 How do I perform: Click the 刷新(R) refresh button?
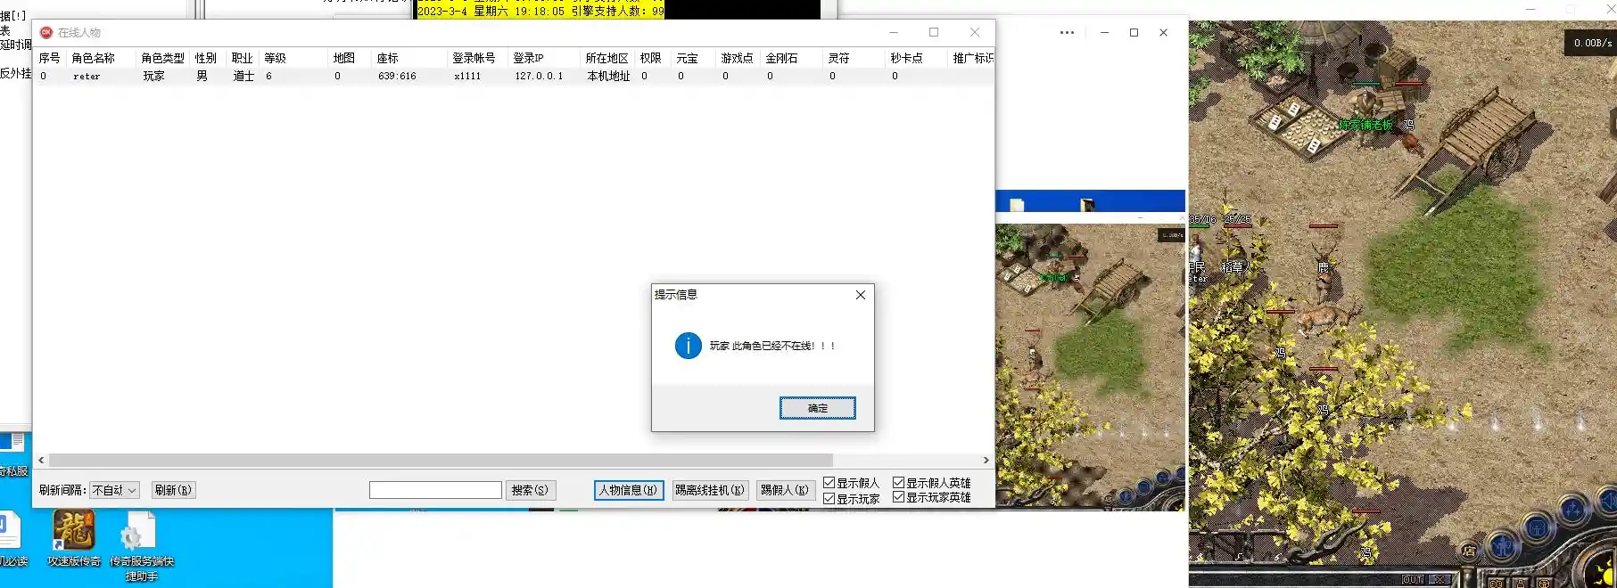pyautogui.click(x=173, y=490)
